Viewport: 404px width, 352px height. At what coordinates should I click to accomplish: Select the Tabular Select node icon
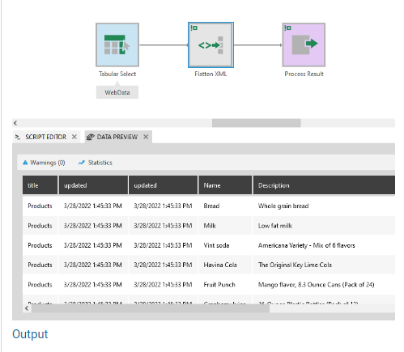117,45
